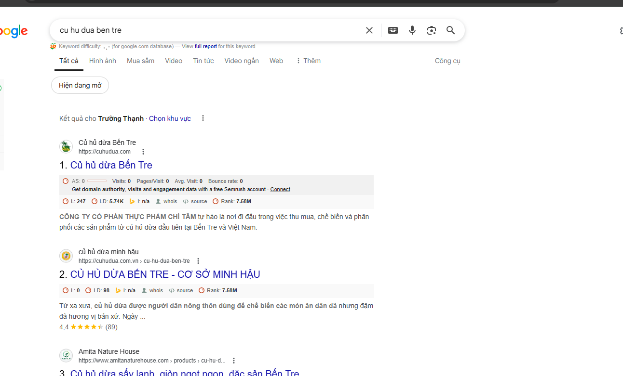The height and width of the screenshot is (376, 623).
Task: Click the Google logo
Action: tap(14, 32)
